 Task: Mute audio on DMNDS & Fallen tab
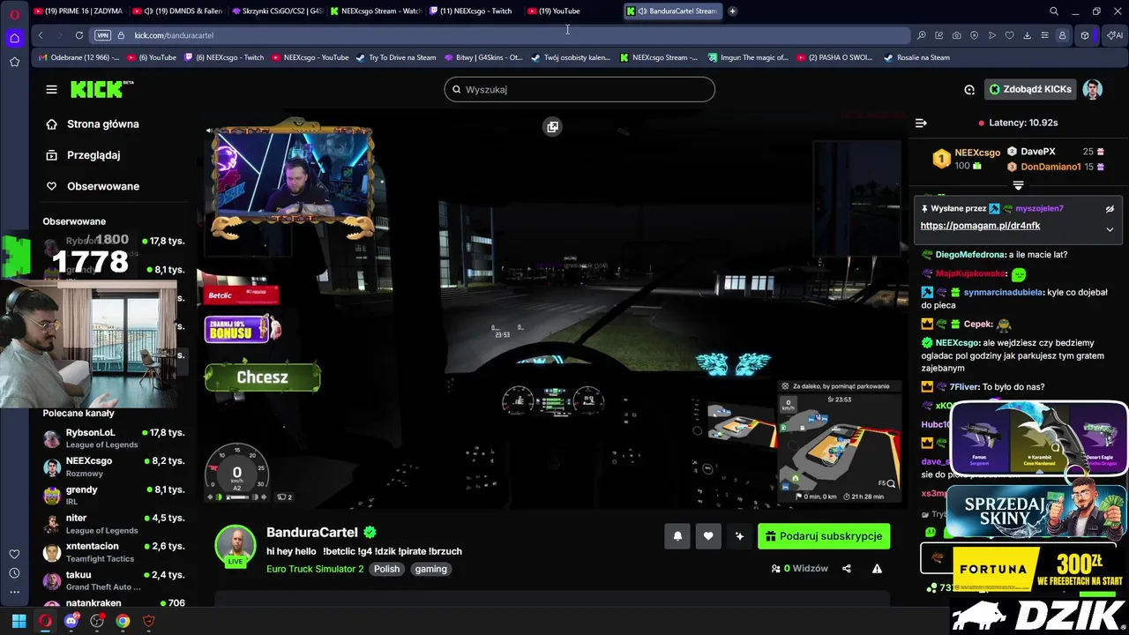point(148,11)
